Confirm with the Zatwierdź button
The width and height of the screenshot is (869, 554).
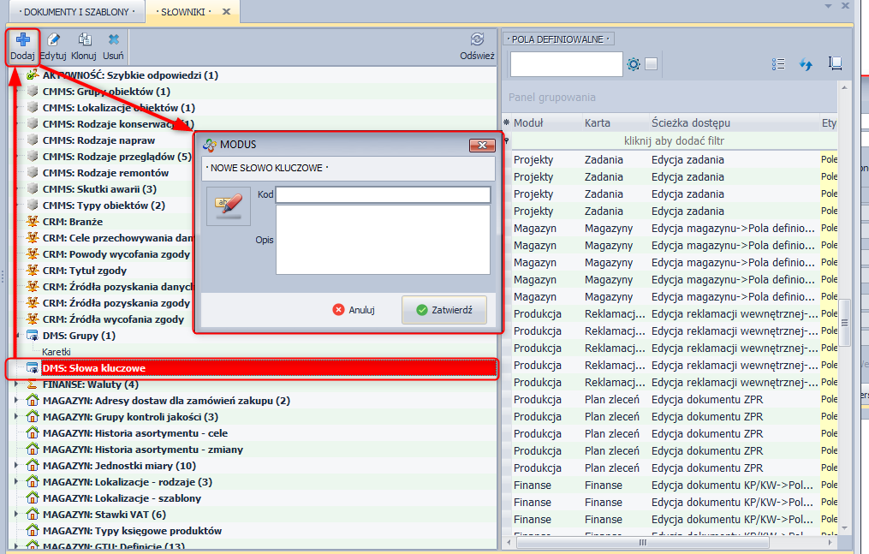pyautogui.click(x=444, y=310)
